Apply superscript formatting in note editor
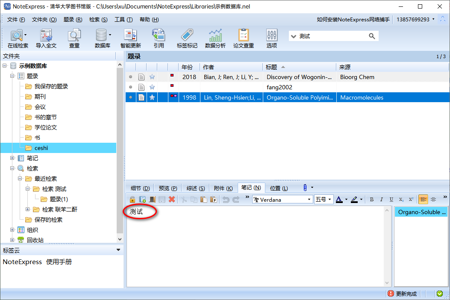The height and width of the screenshot is (300, 450). pos(411,199)
